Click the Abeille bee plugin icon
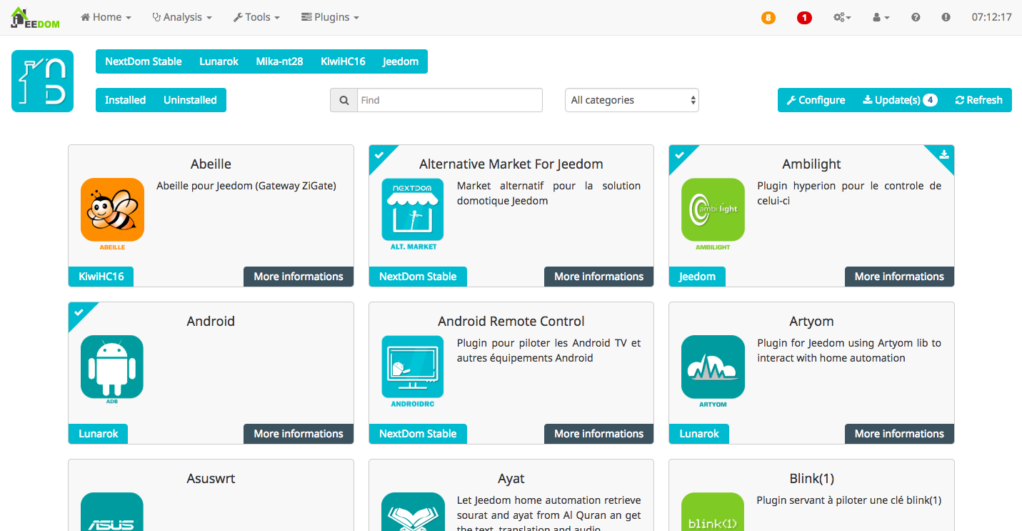The height and width of the screenshot is (531, 1022). pos(112,209)
